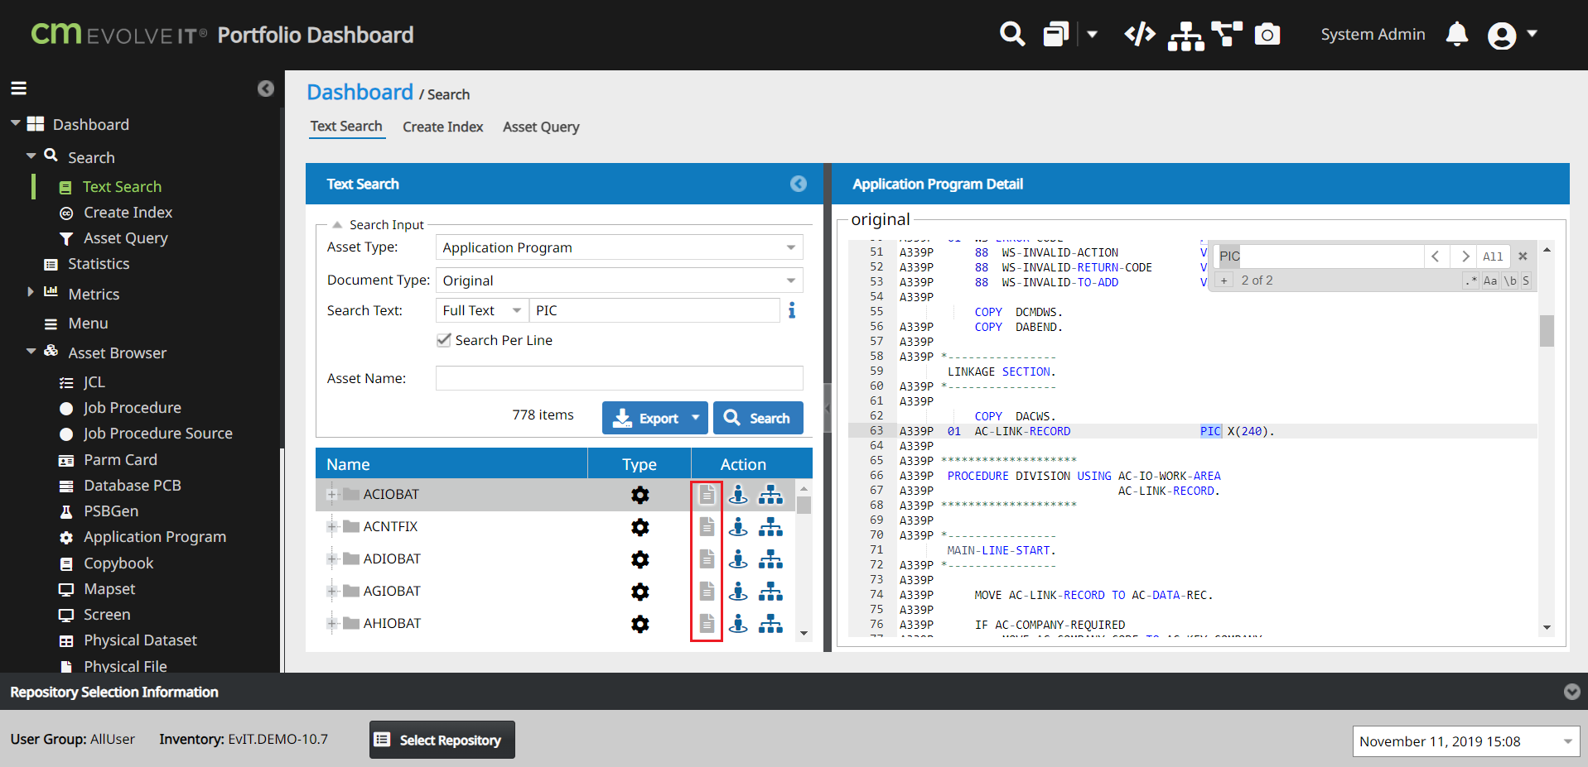Open the person icon for ACIOBAT

tap(738, 495)
